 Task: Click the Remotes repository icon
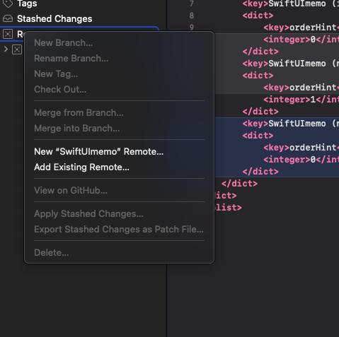click(8, 34)
